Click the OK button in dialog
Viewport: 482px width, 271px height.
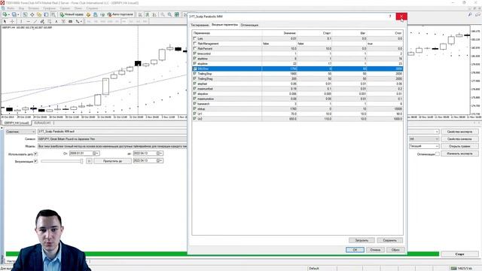pyautogui.click(x=355, y=250)
